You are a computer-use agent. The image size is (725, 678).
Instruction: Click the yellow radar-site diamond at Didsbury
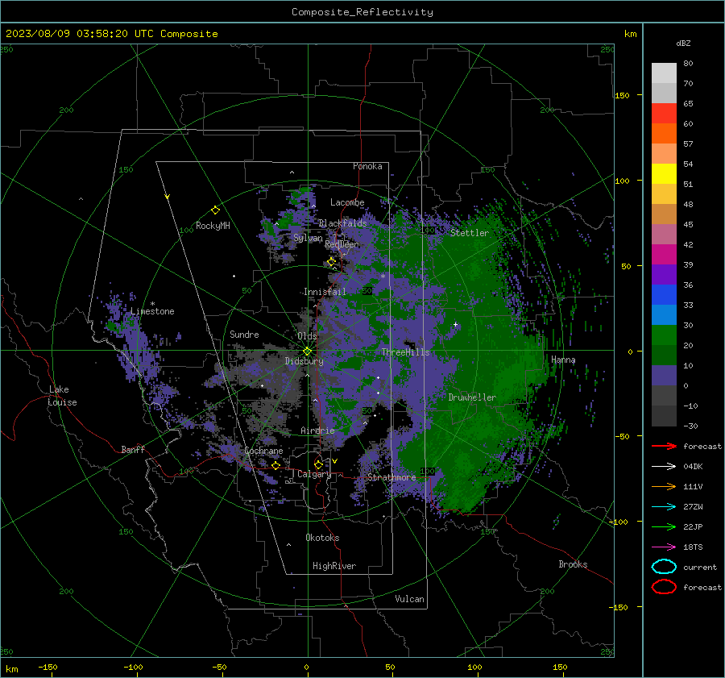pyautogui.click(x=308, y=351)
